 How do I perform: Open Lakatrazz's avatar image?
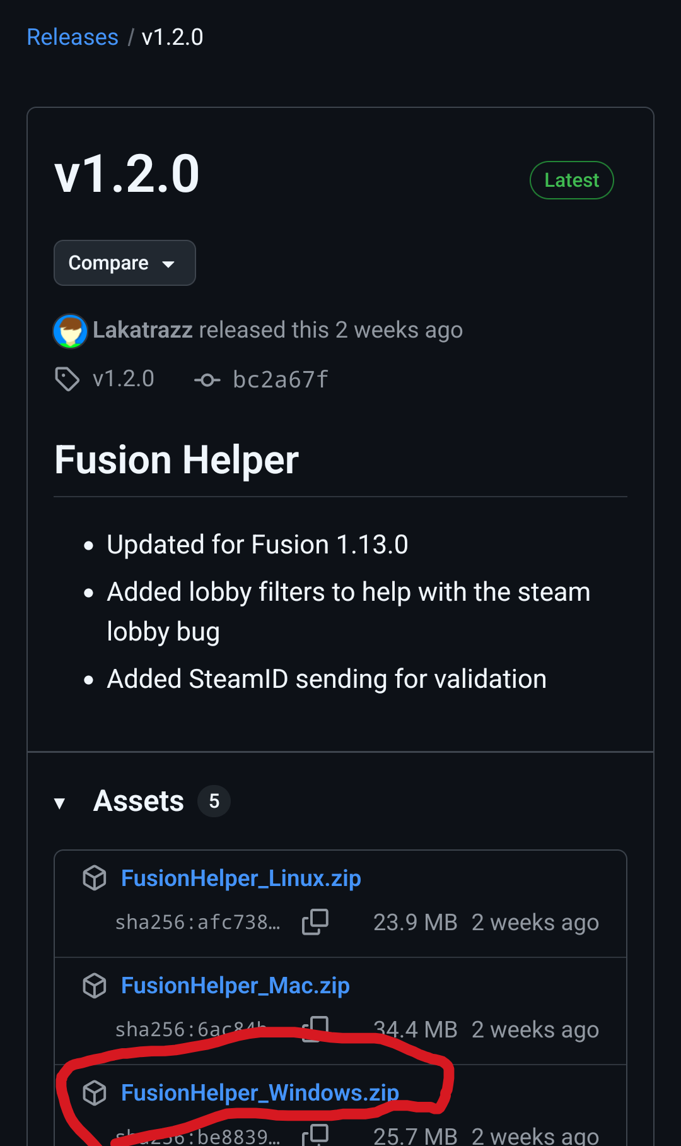70,331
